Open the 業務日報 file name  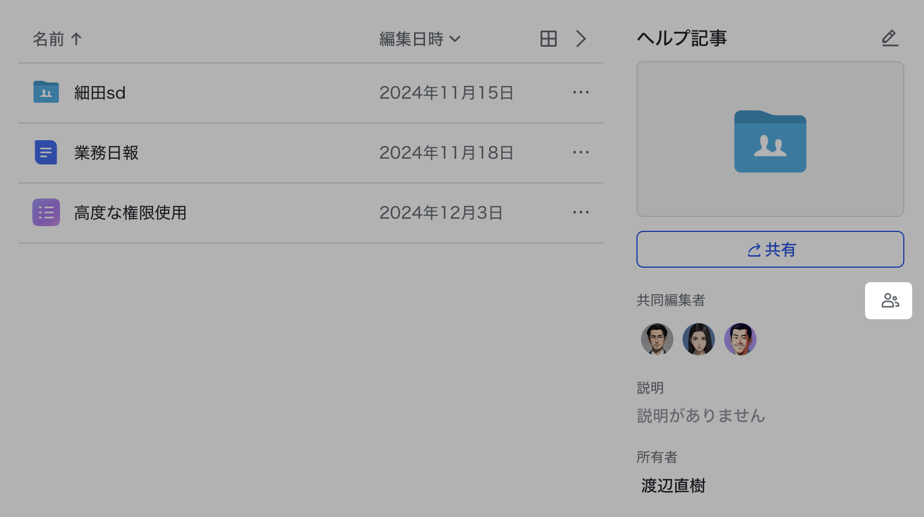(106, 152)
